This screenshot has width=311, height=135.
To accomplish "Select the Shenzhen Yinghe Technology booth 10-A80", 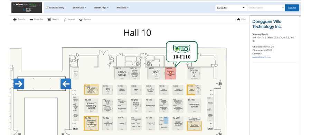I will pyautogui.click(x=91, y=124).
